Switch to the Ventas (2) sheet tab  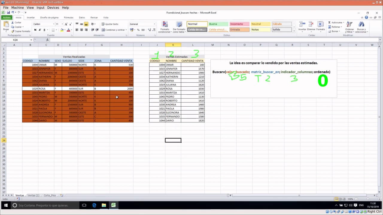click(x=33, y=195)
